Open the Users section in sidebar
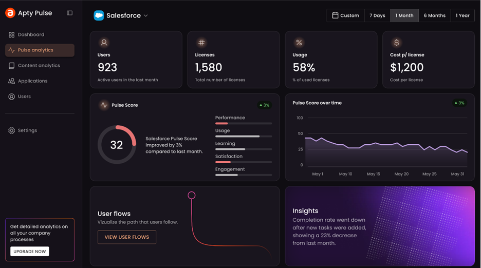 click(40, 97)
